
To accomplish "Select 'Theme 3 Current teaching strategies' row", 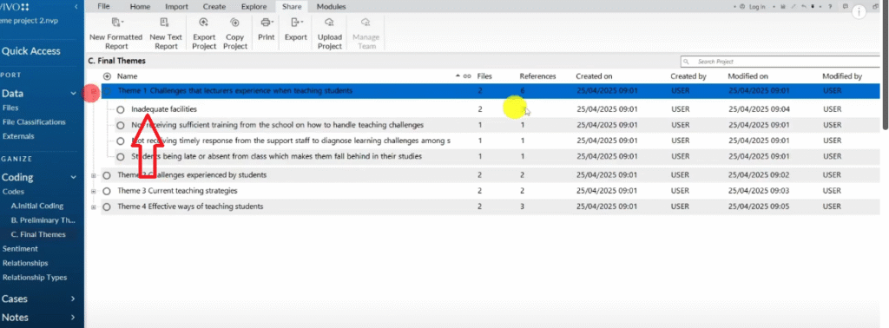I will (x=491, y=191).
